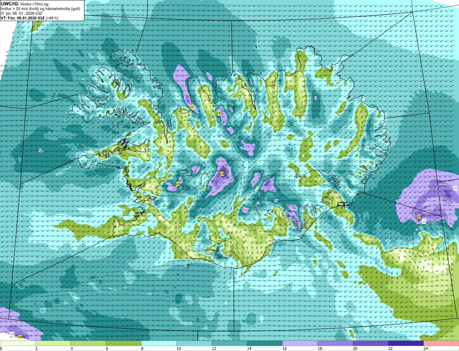Click the 12–14 m/s teal legend swatch
The height and width of the screenshot is (351, 459).
pyautogui.click(x=230, y=343)
